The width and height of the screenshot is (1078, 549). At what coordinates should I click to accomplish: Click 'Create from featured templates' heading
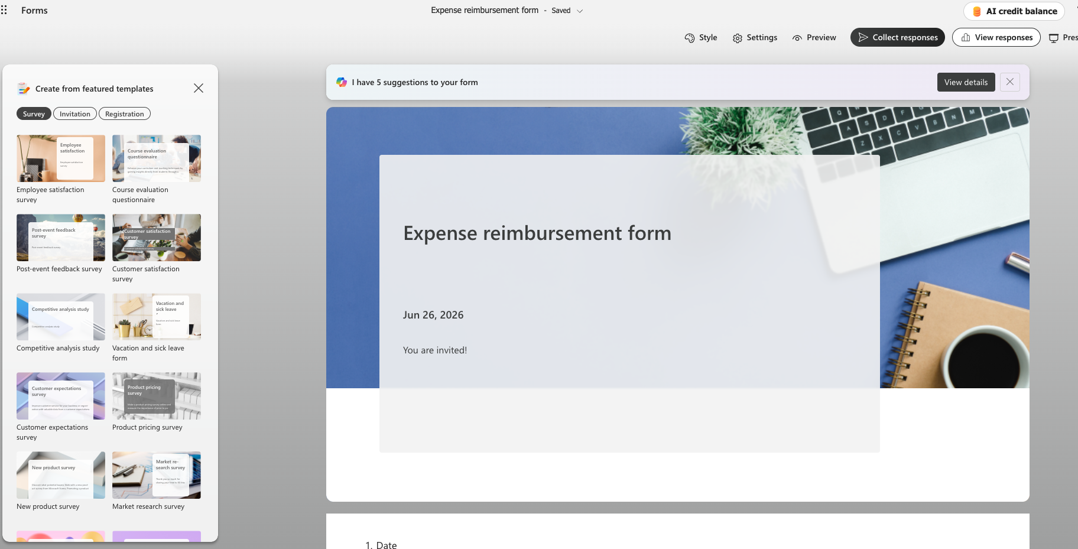(x=95, y=89)
